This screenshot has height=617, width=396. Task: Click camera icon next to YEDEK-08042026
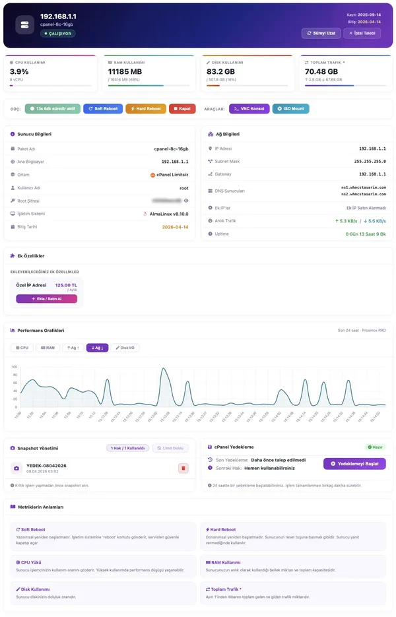point(16,469)
